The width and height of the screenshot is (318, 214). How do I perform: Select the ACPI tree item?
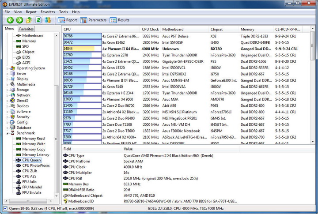click(26, 63)
